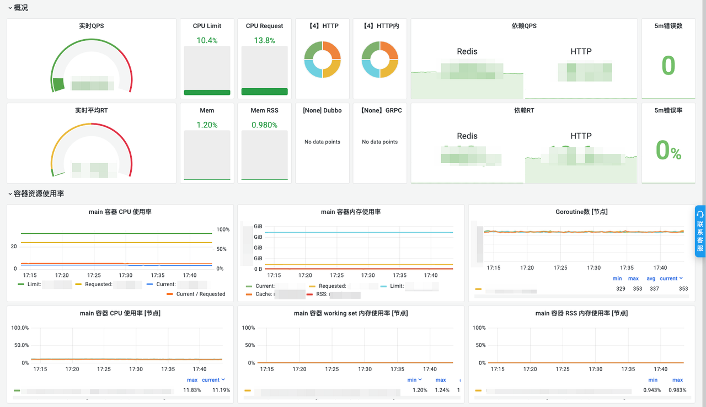
Task: Click the headset icon on 联系客服 widget
Action: [x=700, y=214]
